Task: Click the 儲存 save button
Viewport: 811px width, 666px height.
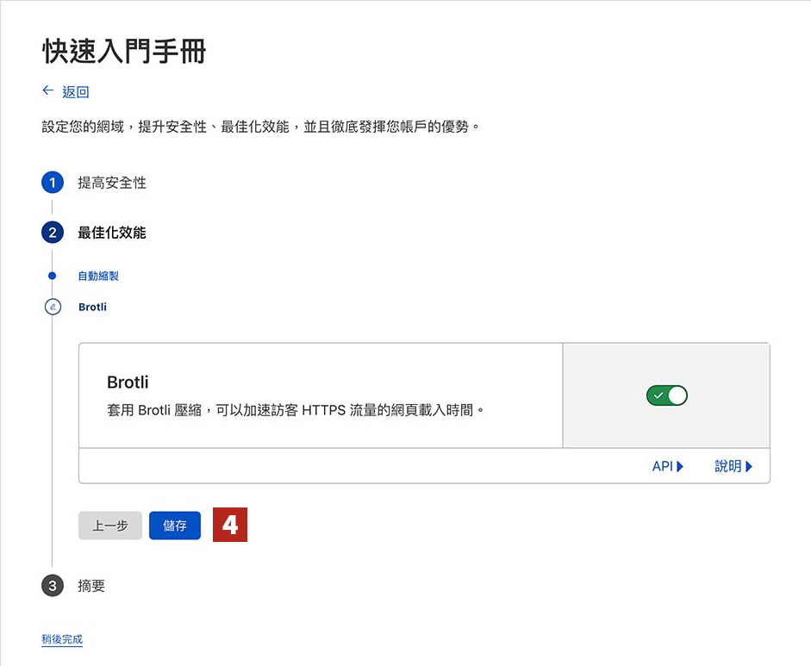Action: (175, 526)
